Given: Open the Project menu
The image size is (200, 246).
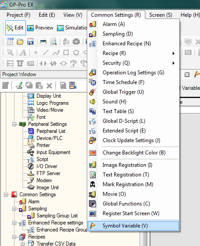Looking at the screenshot, I should tap(19, 15).
